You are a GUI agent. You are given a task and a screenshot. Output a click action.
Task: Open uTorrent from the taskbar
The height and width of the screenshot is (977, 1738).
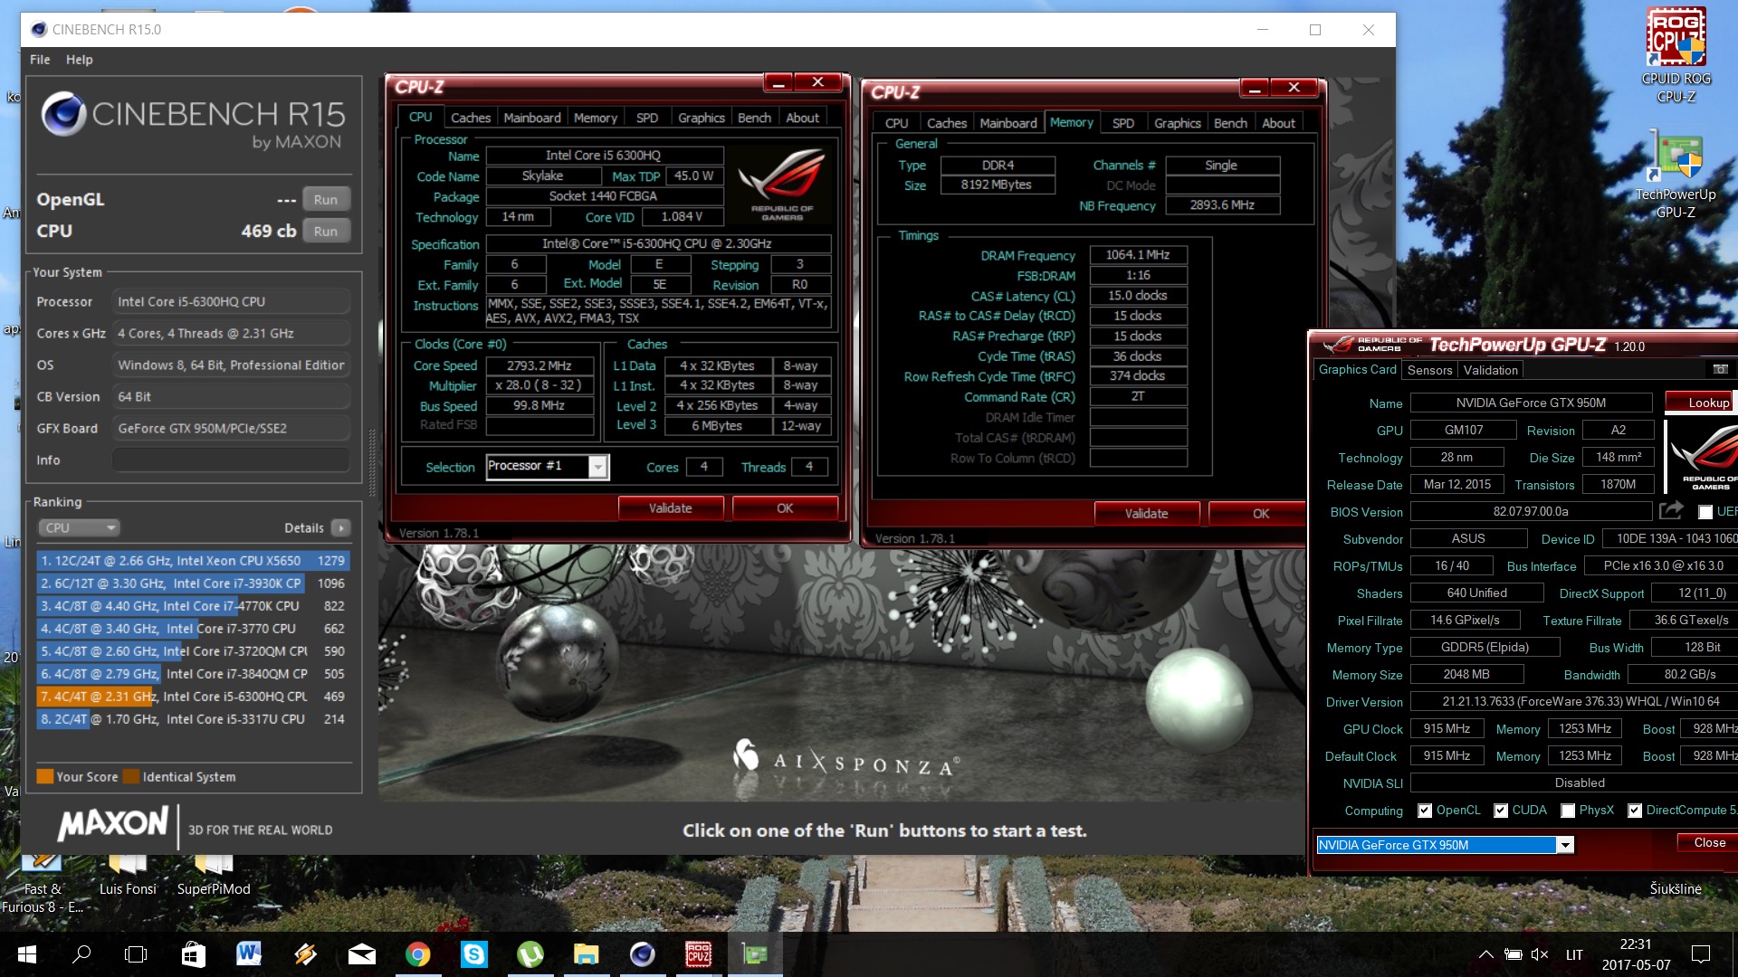coord(530,954)
